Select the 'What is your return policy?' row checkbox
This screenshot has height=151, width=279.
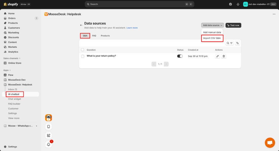click(83, 56)
